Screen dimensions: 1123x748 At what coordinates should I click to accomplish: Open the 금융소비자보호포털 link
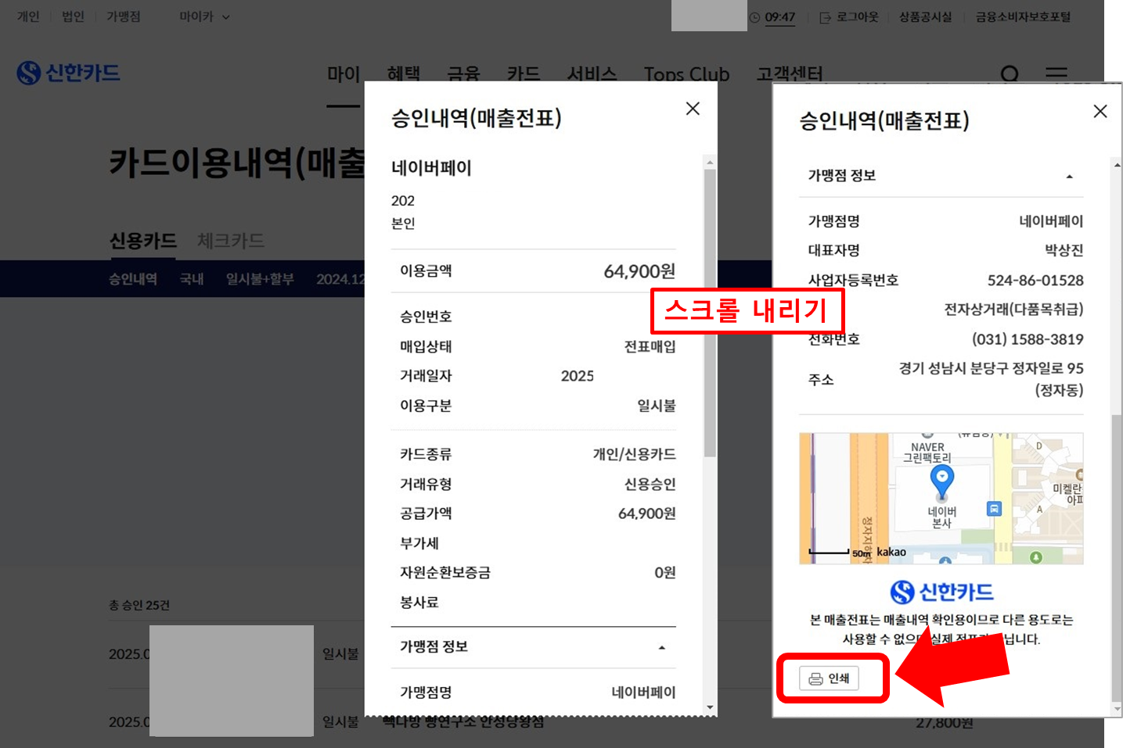tap(1023, 17)
